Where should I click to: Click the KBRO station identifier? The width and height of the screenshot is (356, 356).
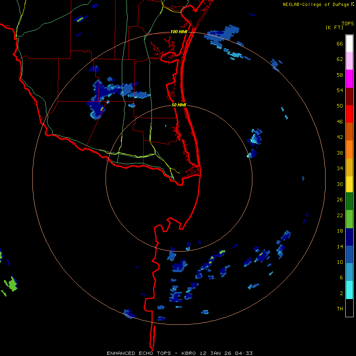pyautogui.click(x=189, y=353)
